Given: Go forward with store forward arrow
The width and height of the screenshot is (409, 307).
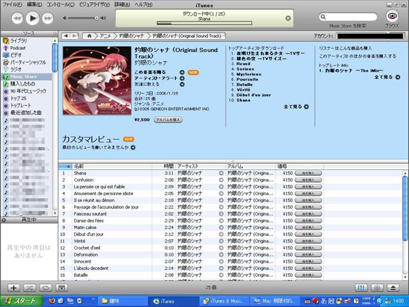Looking at the screenshot, I should click(74, 36).
